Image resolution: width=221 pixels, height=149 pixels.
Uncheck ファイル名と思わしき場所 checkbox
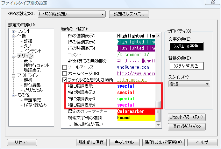(65, 80)
